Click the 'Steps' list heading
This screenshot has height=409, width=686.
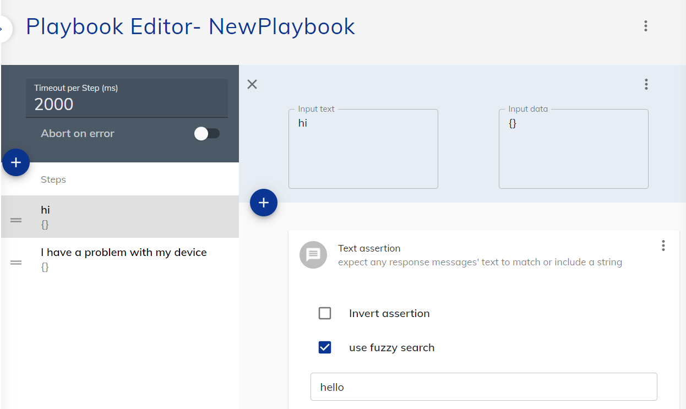point(53,179)
